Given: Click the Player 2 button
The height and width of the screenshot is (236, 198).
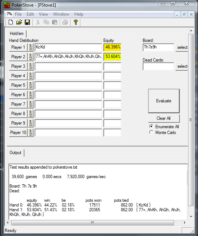Looking at the screenshot, I should (18, 57).
